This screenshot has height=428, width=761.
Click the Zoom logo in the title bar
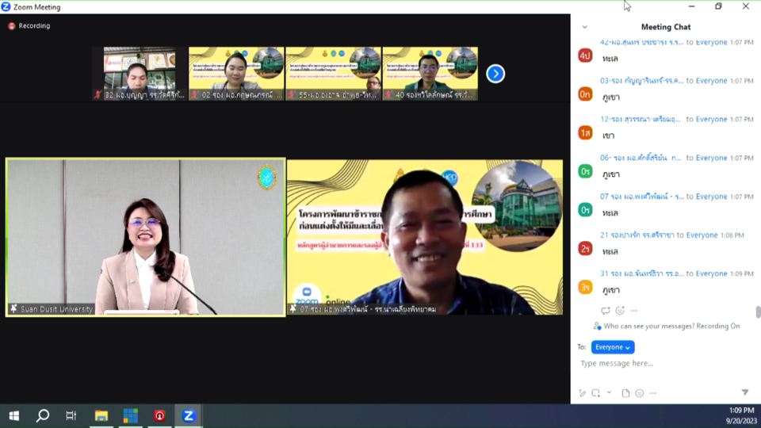click(6, 7)
